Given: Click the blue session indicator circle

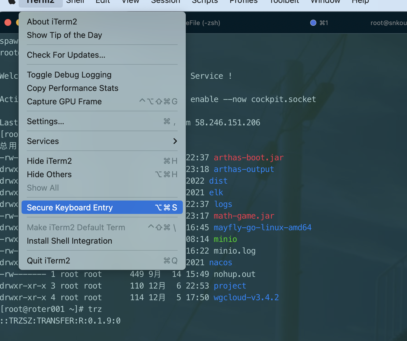Looking at the screenshot, I should click(313, 22).
